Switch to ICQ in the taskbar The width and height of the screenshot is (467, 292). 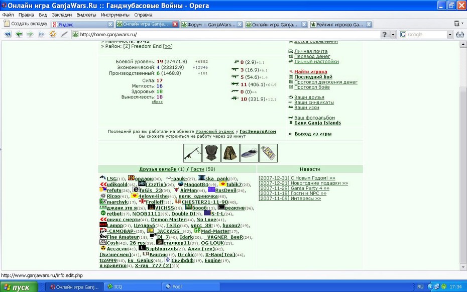pyautogui.click(x=133, y=286)
